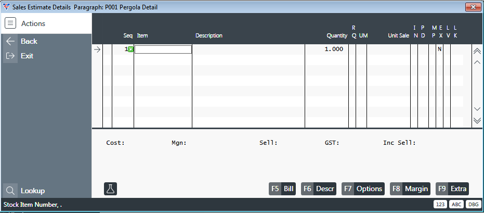Jump to the top with double-up chevron
The image size is (484, 213).
click(x=477, y=51)
